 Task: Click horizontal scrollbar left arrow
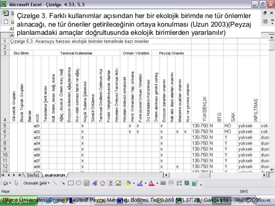(166, 175)
